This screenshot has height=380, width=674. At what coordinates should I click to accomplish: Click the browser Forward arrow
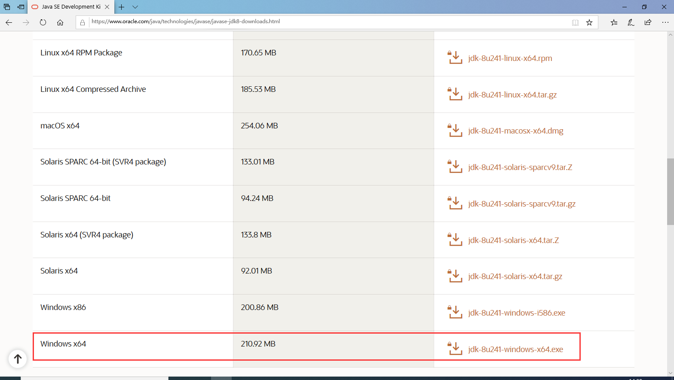point(26,22)
